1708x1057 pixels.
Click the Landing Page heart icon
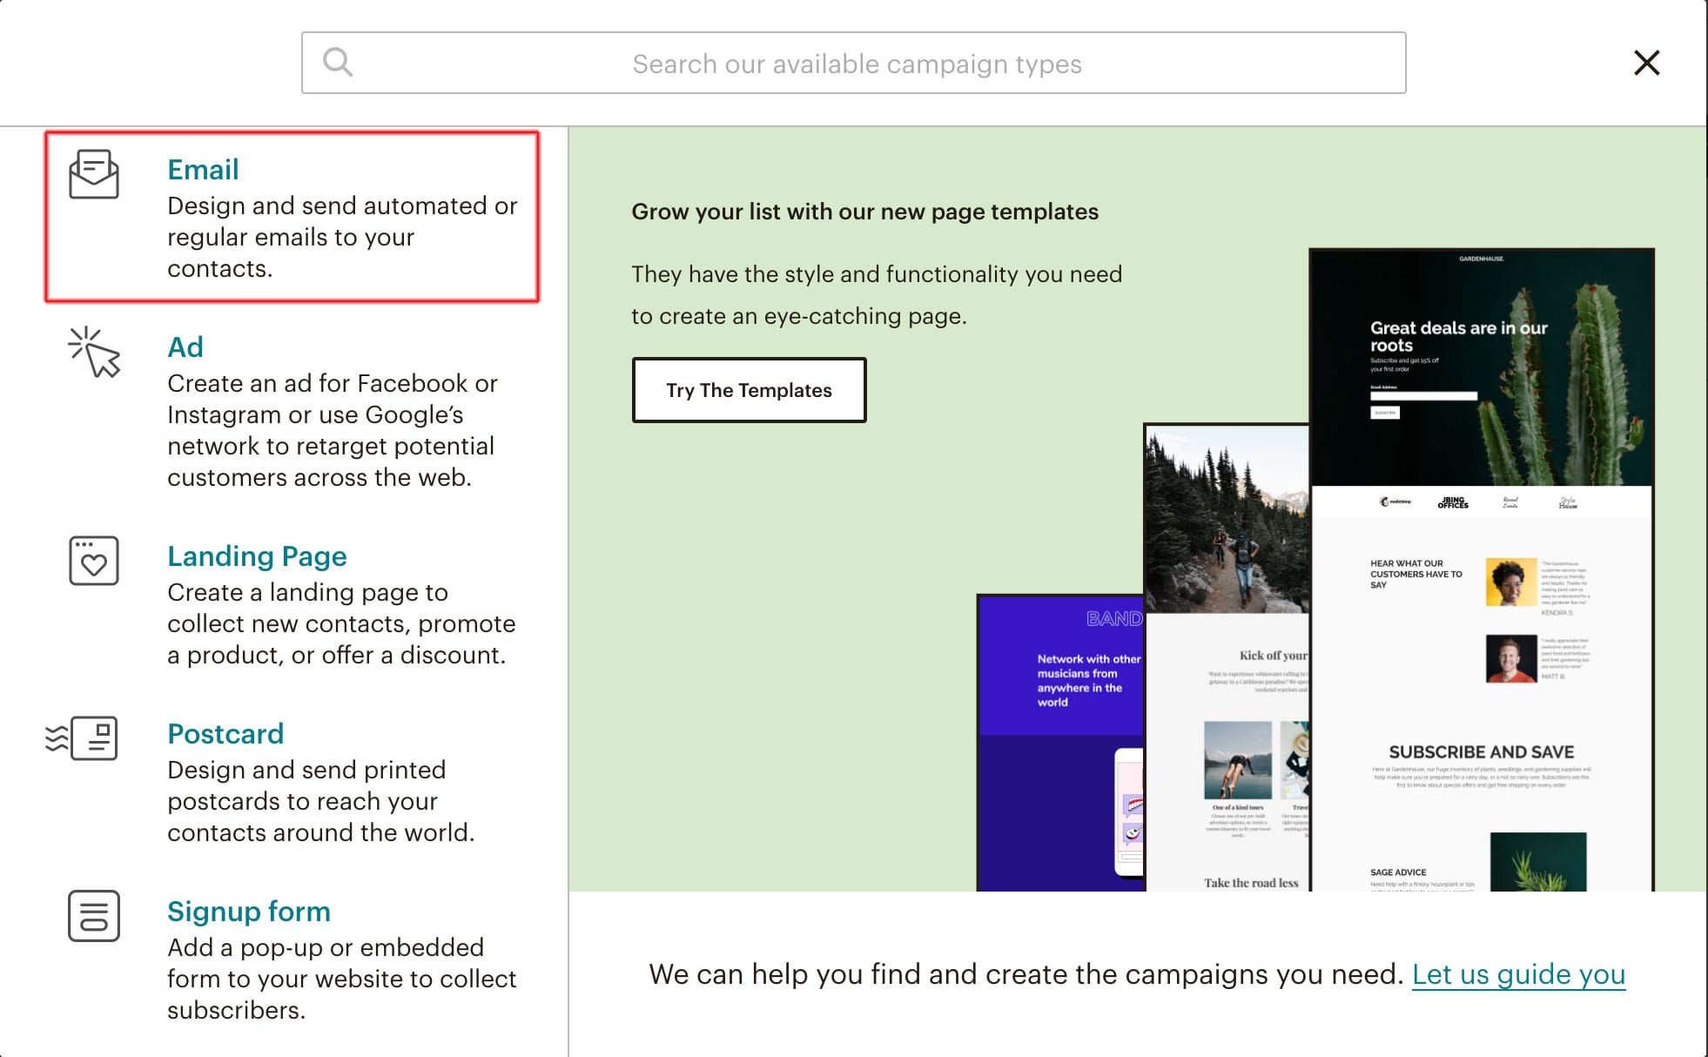94,561
